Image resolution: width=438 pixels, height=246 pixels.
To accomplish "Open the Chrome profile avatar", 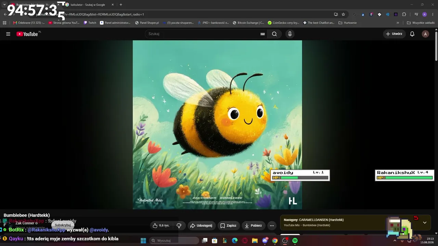I will pos(425,14).
